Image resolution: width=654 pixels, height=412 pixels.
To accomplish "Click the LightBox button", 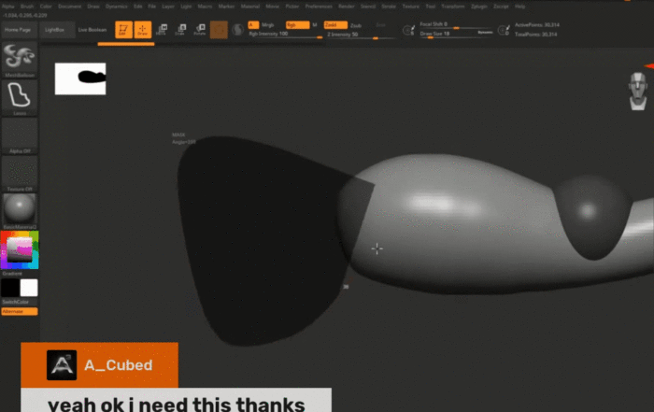I will click(55, 30).
